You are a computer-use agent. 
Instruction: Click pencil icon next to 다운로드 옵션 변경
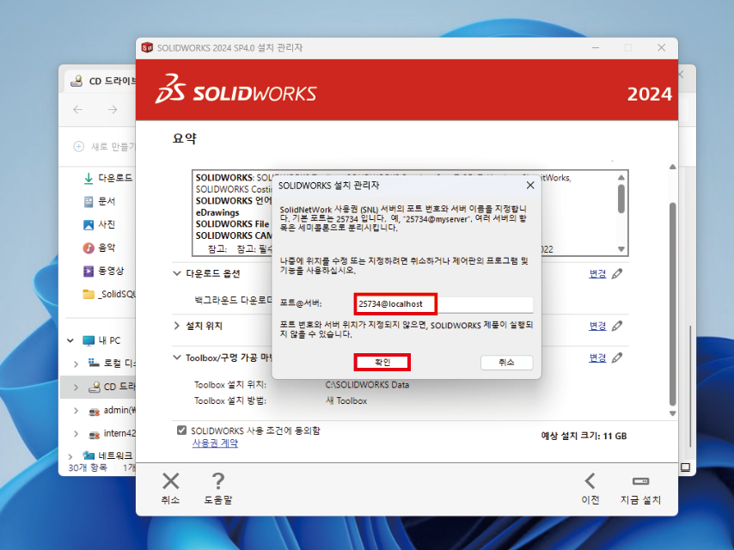pyautogui.click(x=617, y=274)
